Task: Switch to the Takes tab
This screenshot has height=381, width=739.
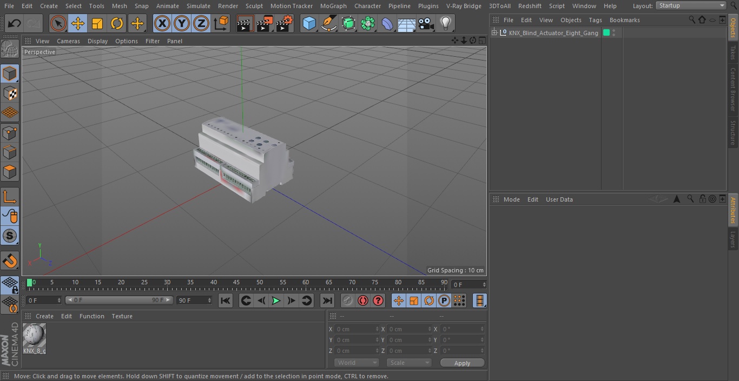Action: [733, 52]
